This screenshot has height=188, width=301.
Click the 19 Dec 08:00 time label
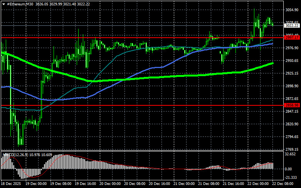click(x=61, y=184)
